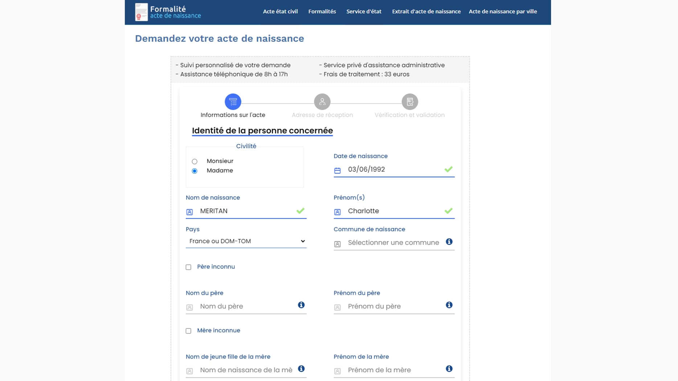This screenshot has width=678, height=381.
Task: Click the Vérification et validation step label
Action: coord(410,115)
